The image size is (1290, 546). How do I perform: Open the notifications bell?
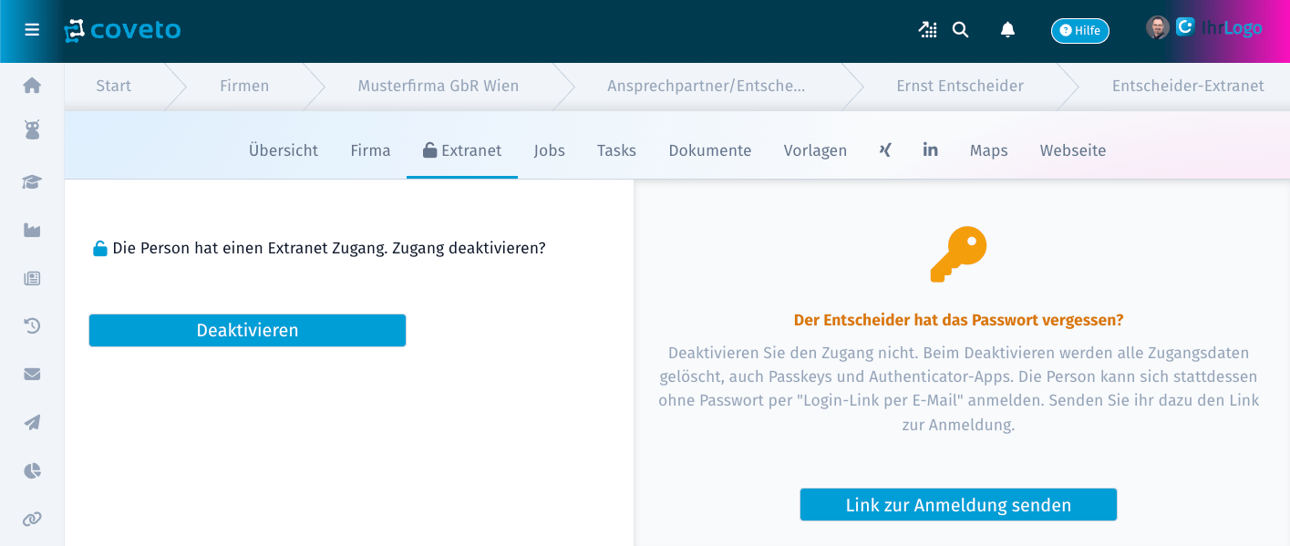(x=1007, y=30)
